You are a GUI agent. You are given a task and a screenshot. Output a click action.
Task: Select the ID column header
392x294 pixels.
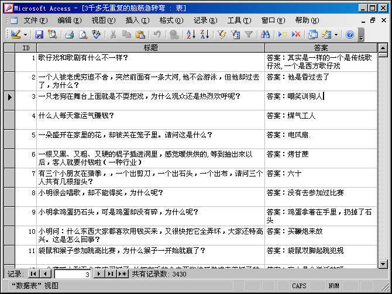[26, 48]
